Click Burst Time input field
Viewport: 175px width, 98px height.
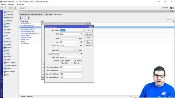(71, 57)
